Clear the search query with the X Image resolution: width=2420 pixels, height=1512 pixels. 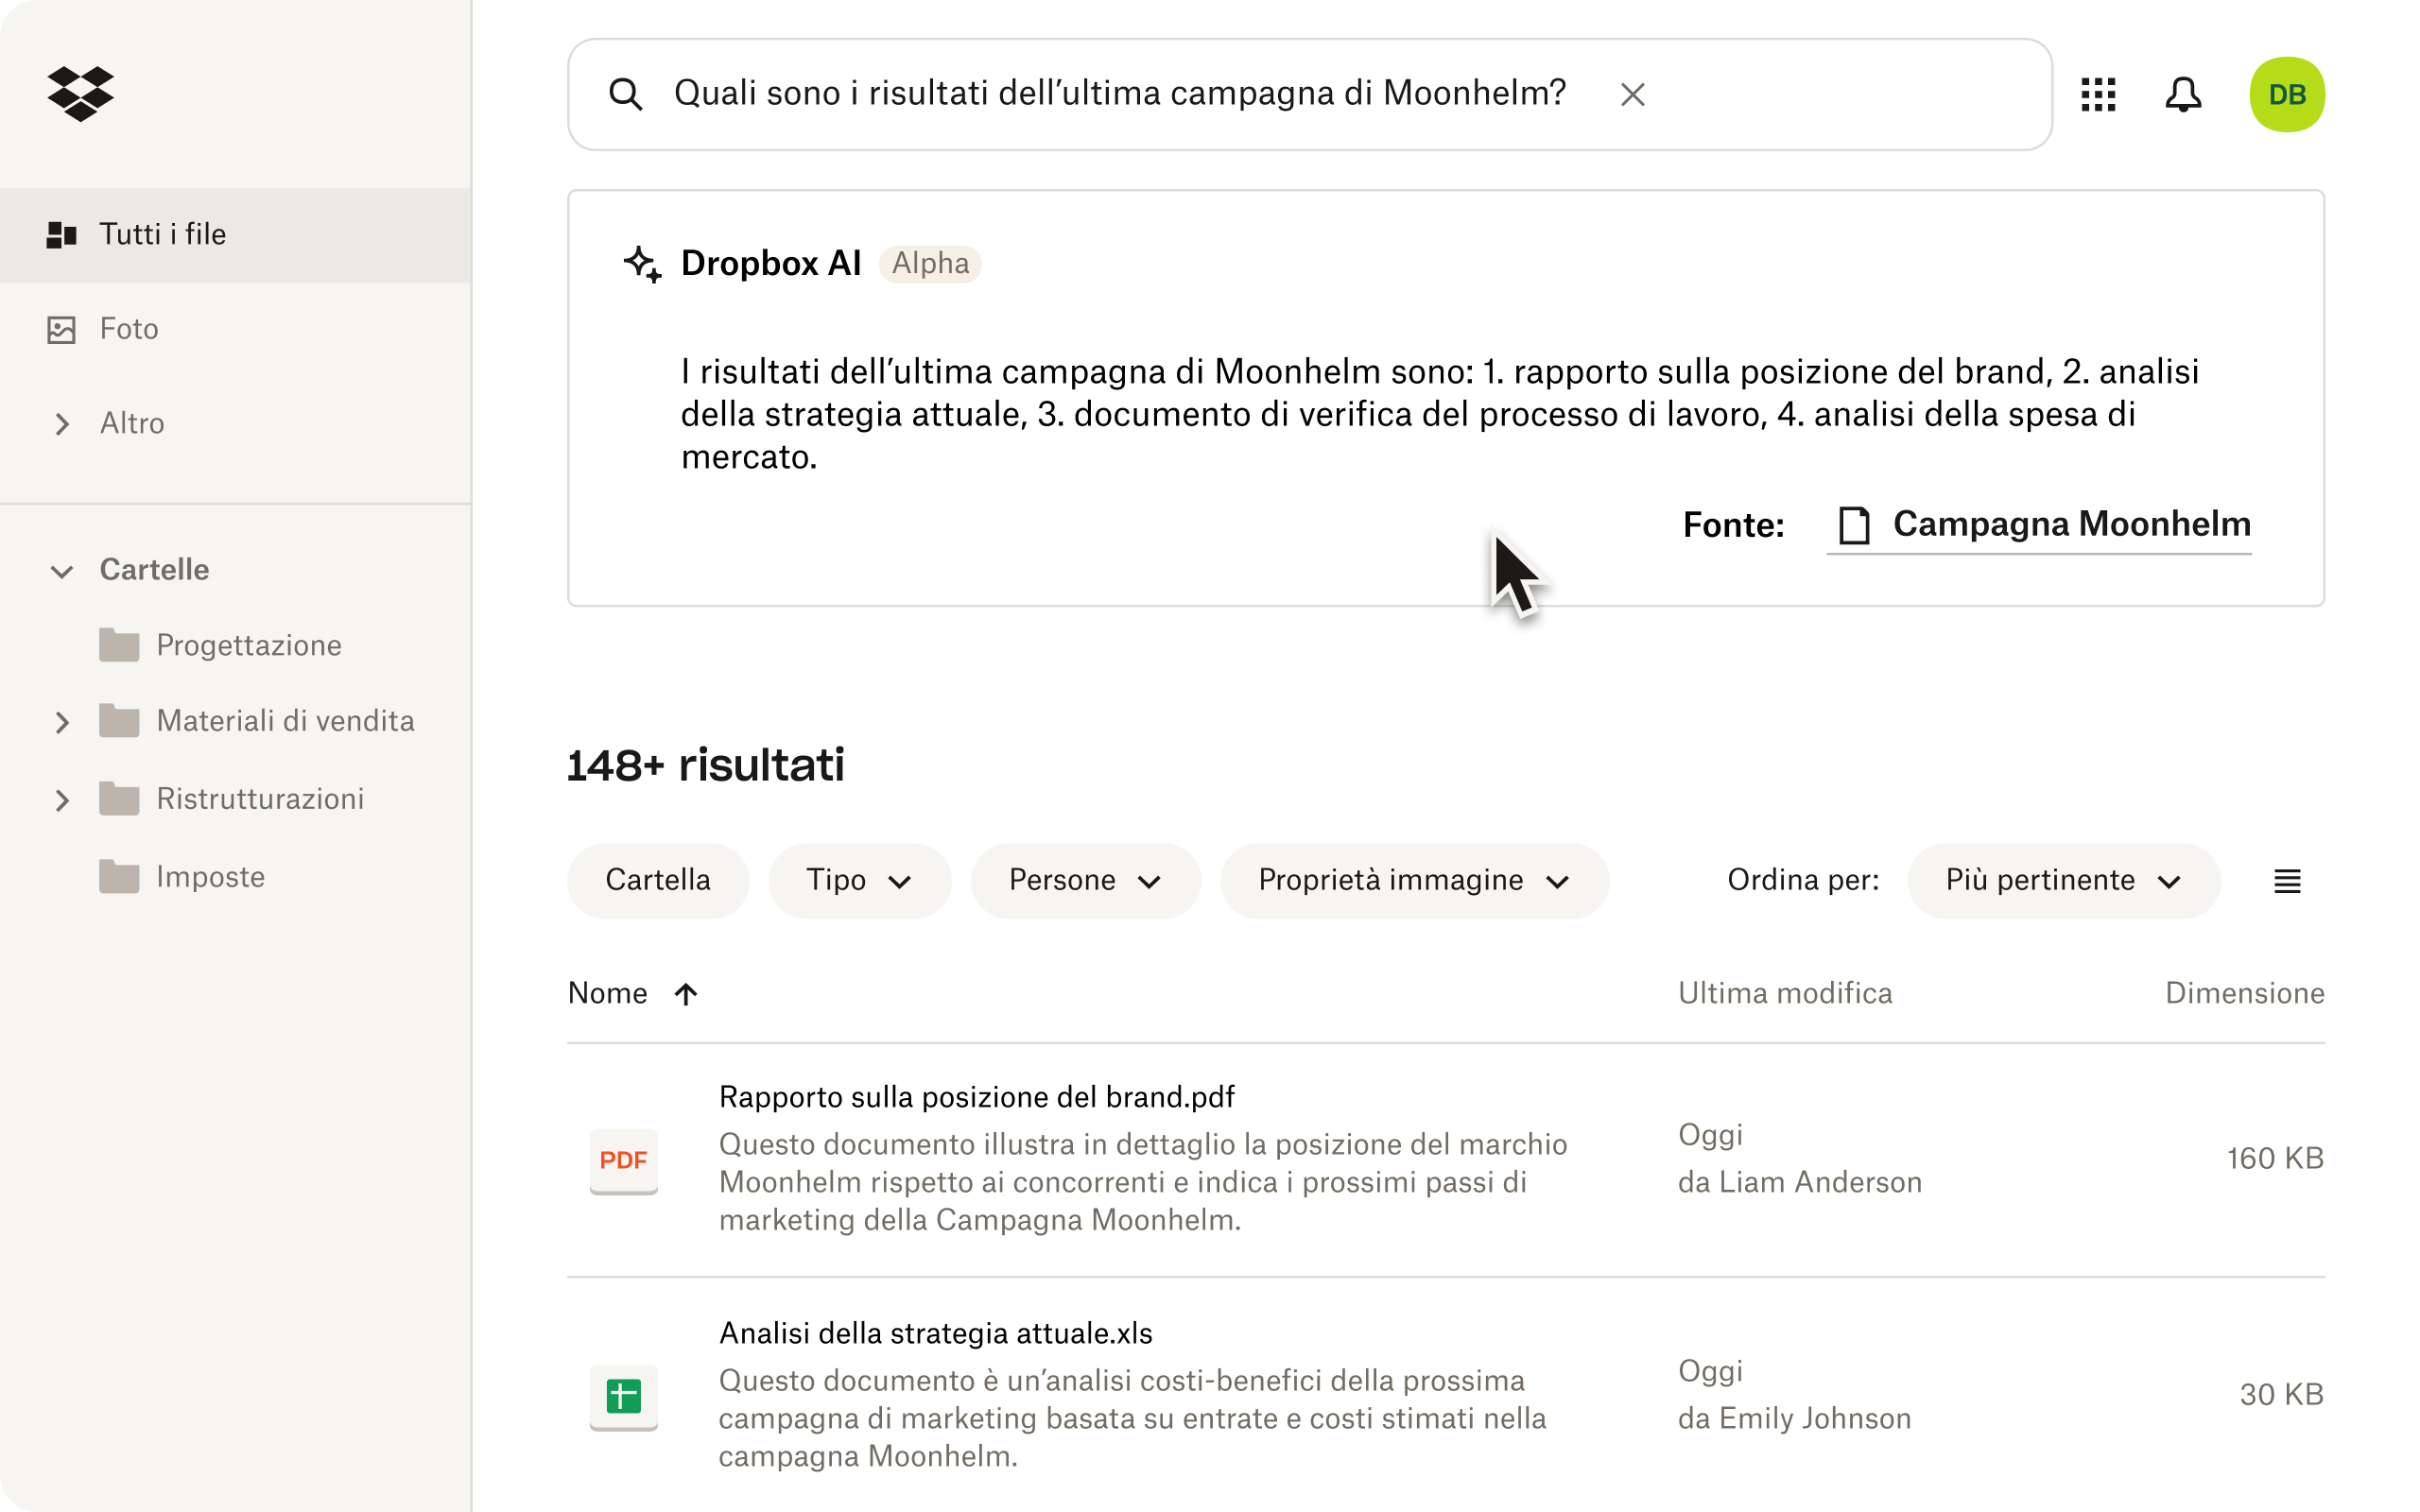(x=1632, y=94)
